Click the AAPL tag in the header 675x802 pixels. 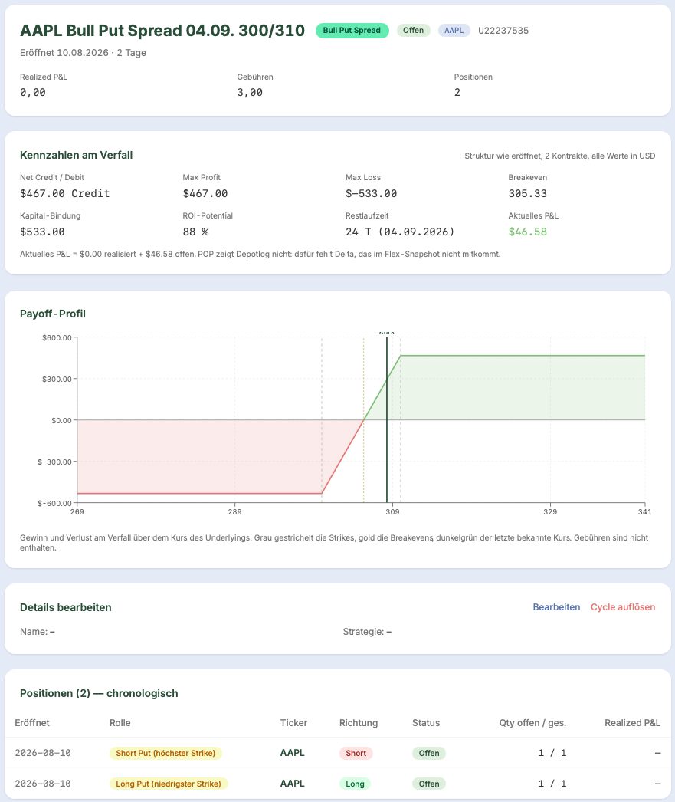click(454, 30)
